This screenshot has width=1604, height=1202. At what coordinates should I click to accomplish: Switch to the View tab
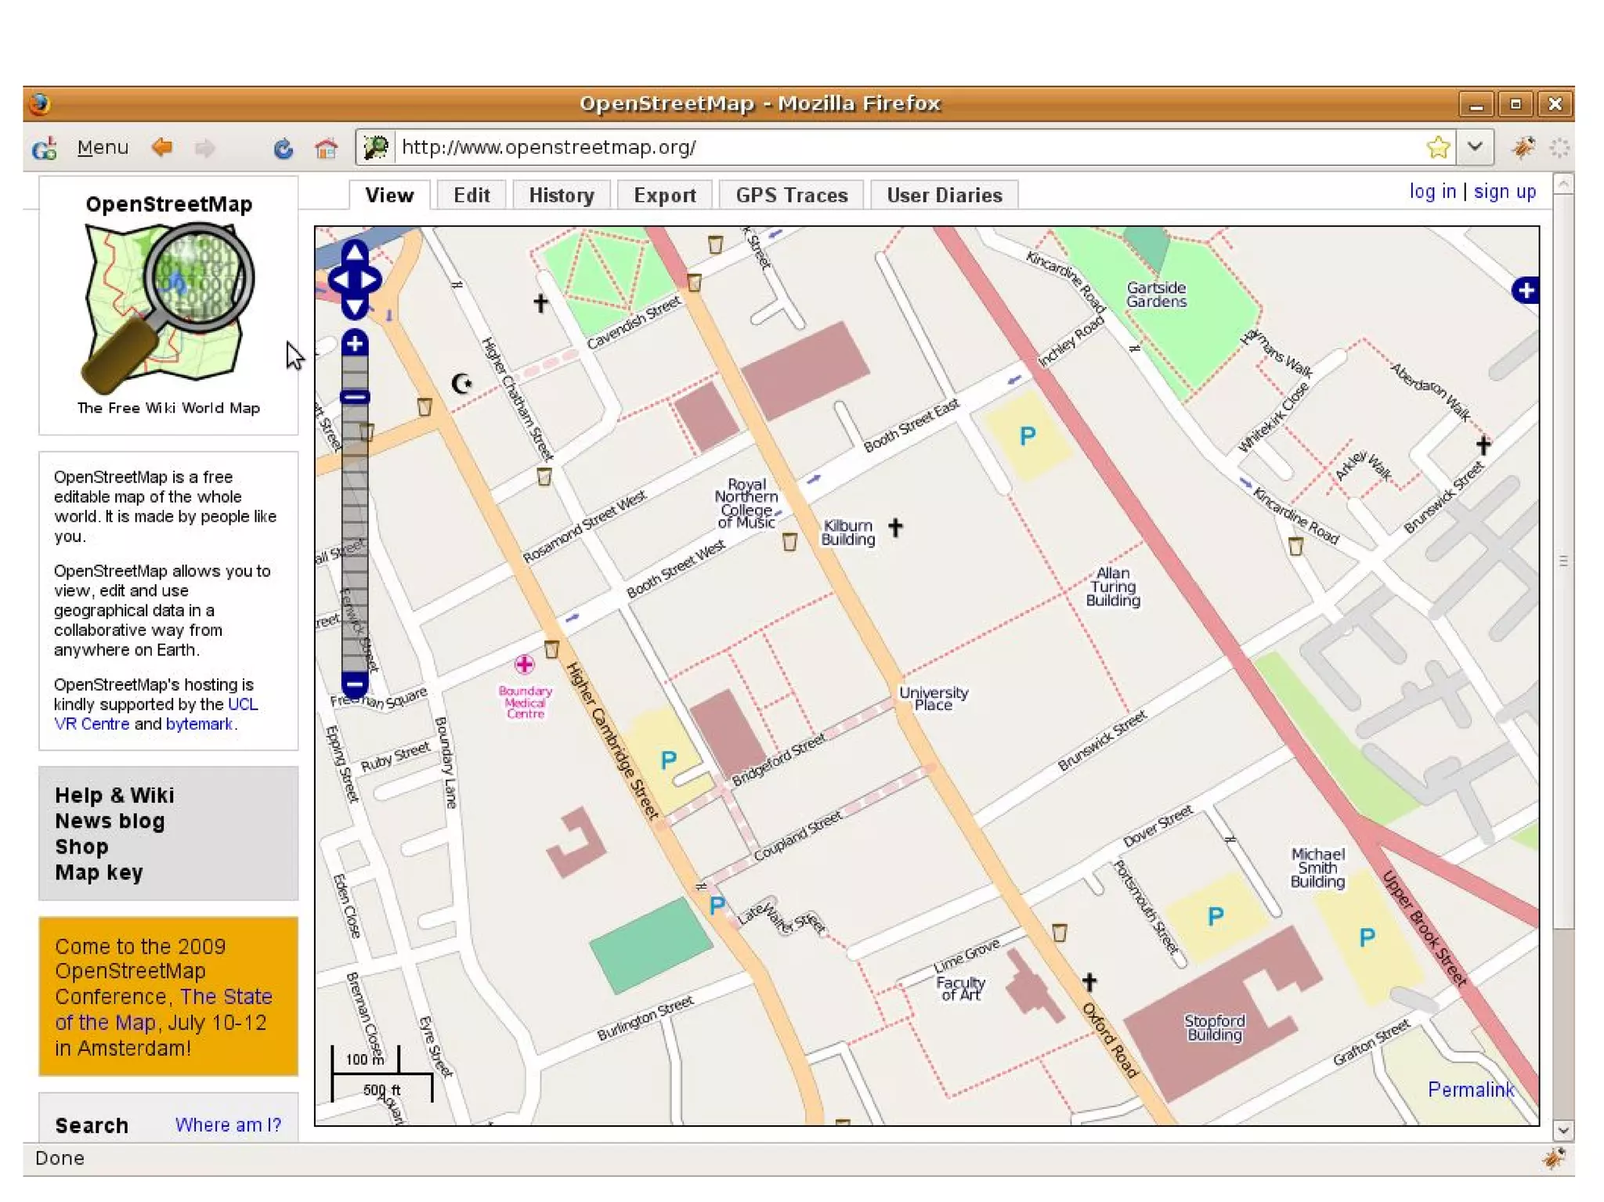point(389,195)
